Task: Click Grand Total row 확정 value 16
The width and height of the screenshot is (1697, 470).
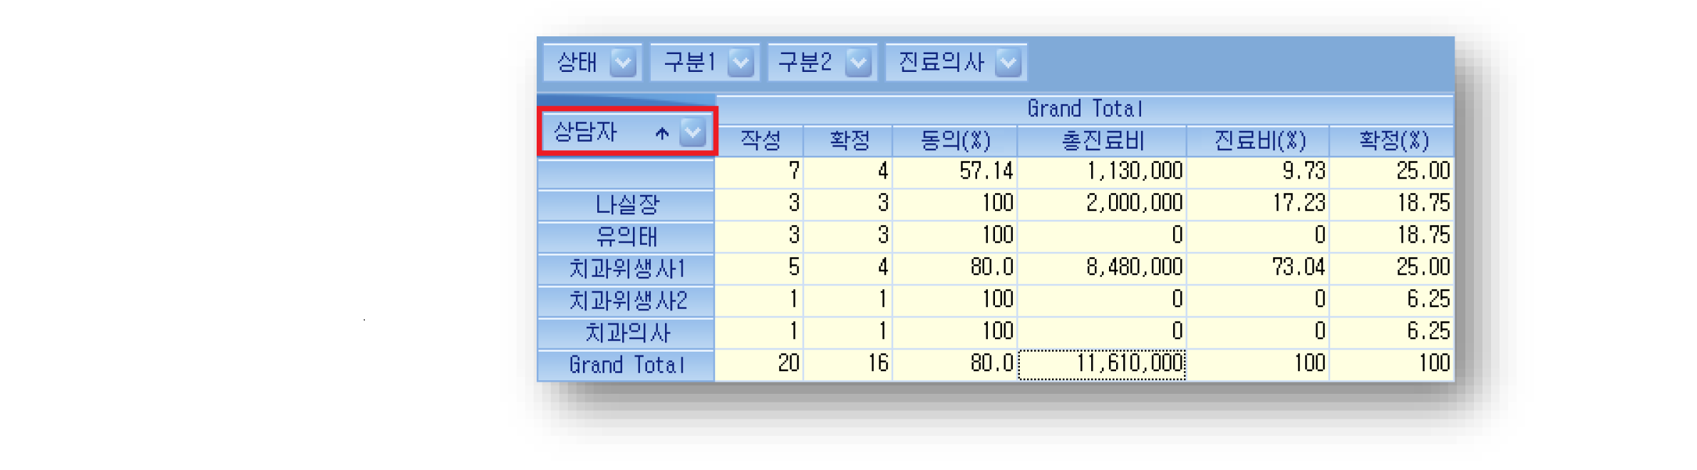Action: click(x=848, y=365)
